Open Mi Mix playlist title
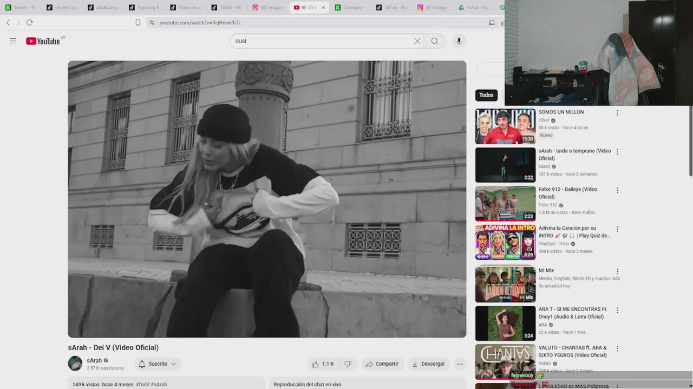The image size is (693, 389). click(546, 271)
